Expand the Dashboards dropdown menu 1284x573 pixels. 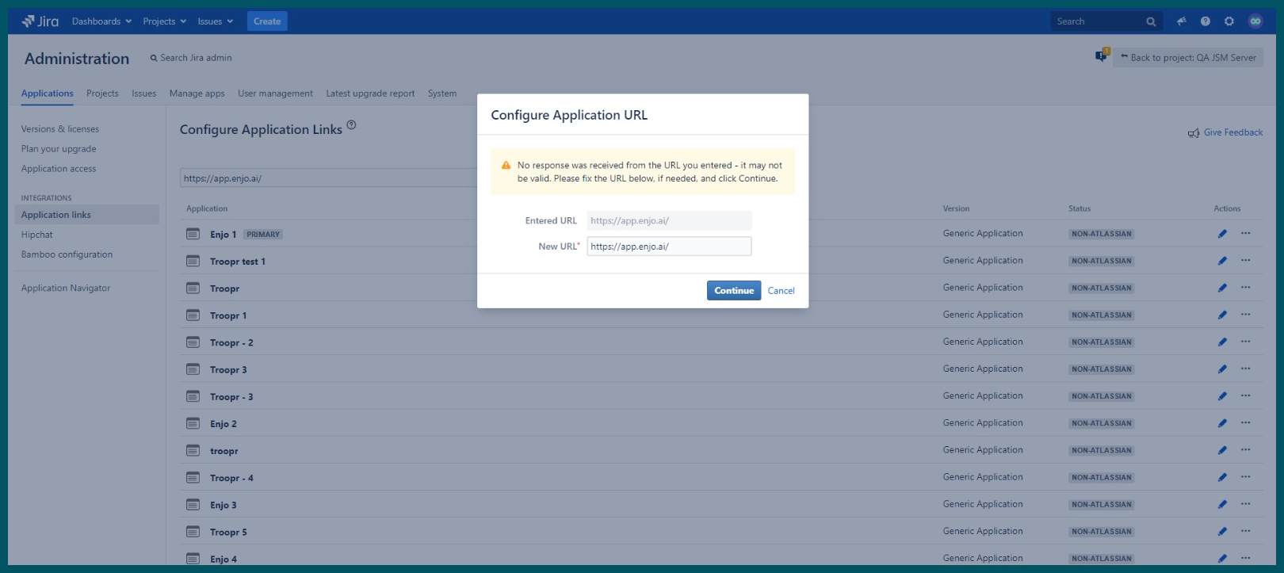(101, 21)
